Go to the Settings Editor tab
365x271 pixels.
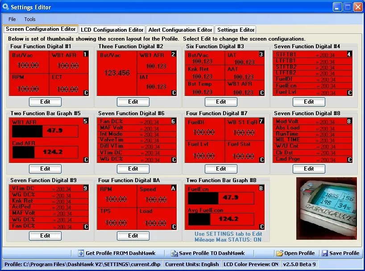coord(236,30)
